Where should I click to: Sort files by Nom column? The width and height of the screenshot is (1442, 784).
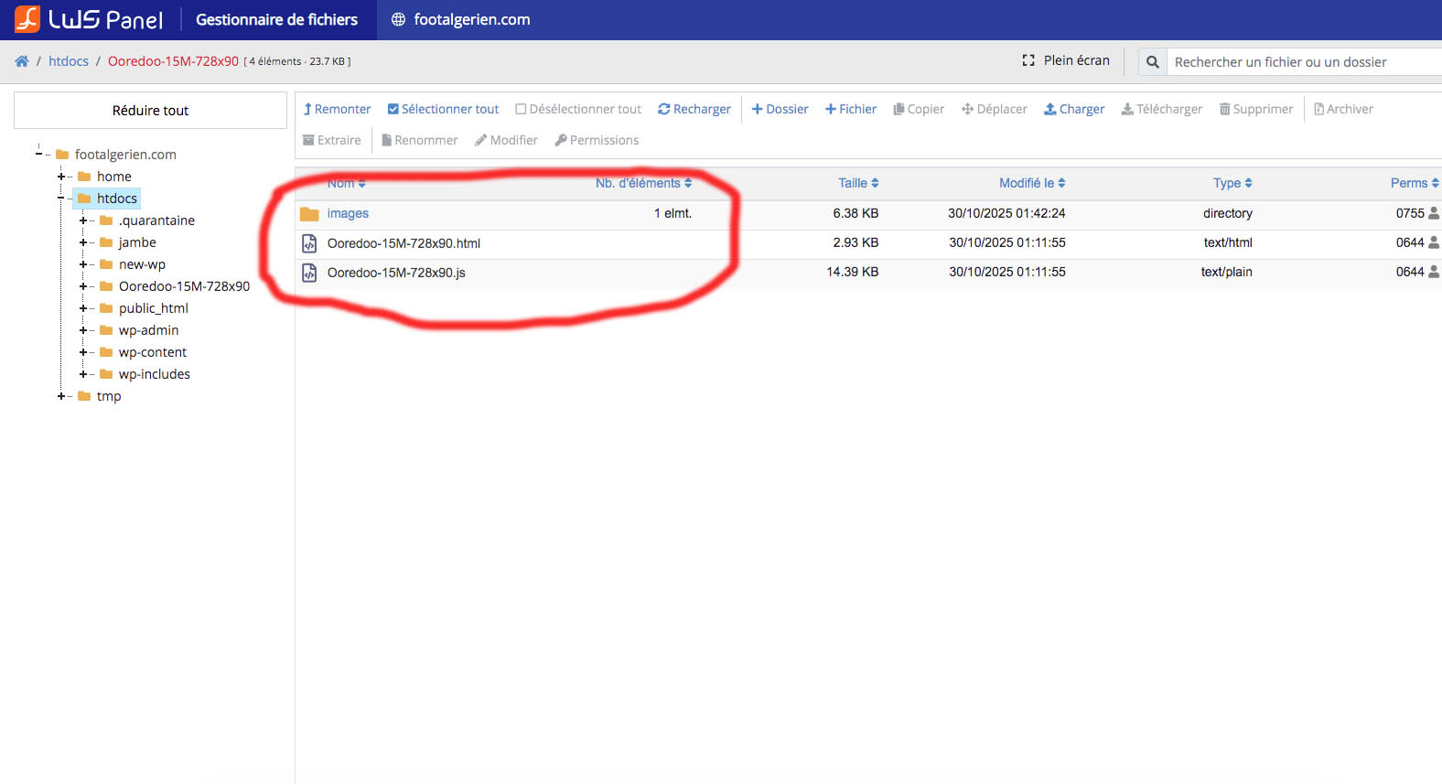[x=347, y=183]
